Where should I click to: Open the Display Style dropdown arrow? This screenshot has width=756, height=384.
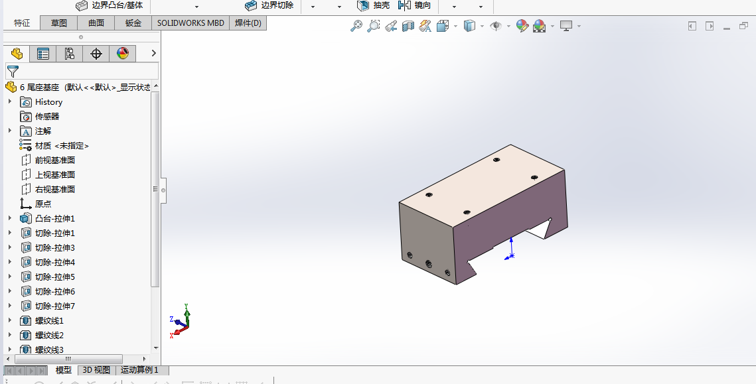pyautogui.click(x=482, y=26)
